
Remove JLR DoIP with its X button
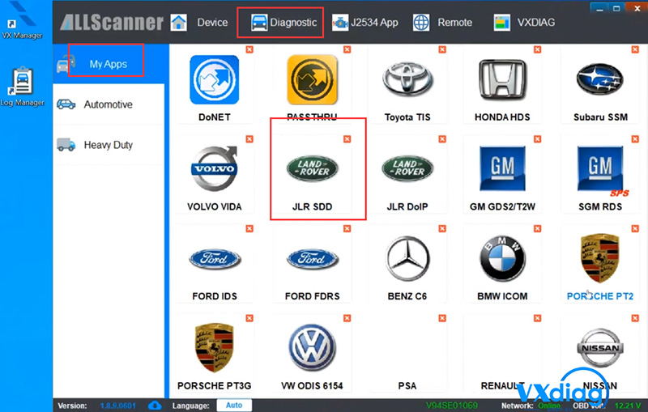442,139
